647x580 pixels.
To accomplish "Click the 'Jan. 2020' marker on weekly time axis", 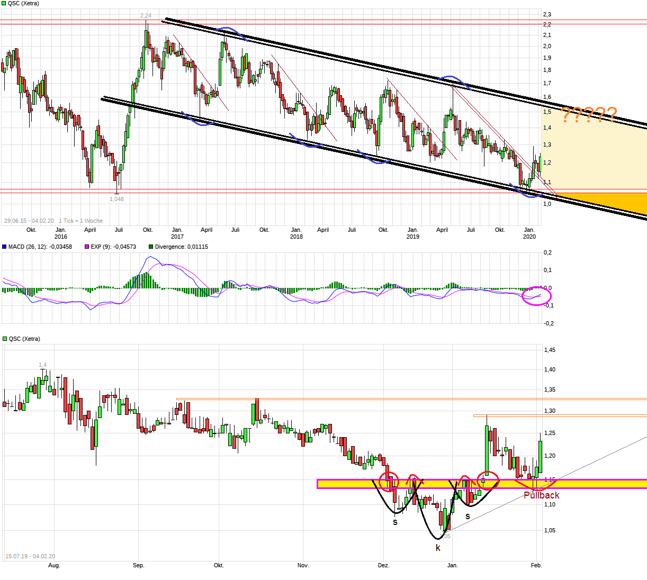I will pyautogui.click(x=529, y=233).
